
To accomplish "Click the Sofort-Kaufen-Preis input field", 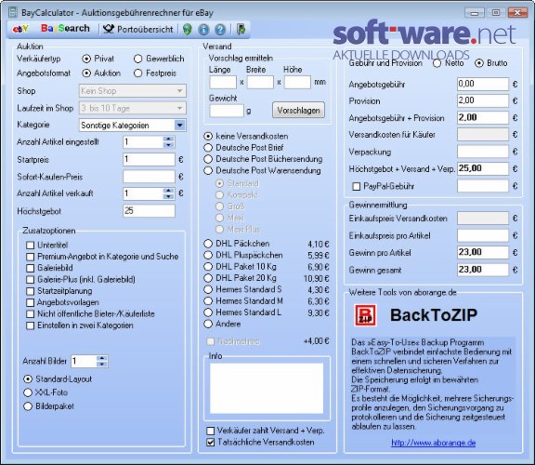I will (150, 177).
